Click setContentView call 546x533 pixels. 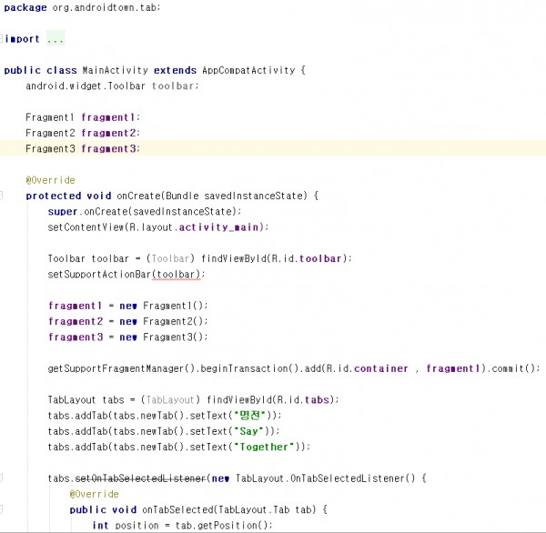[x=86, y=227]
